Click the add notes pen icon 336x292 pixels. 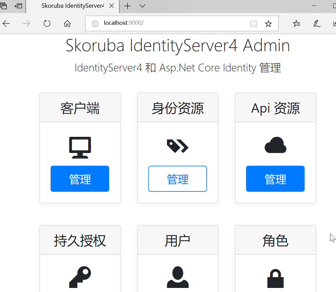[317, 23]
